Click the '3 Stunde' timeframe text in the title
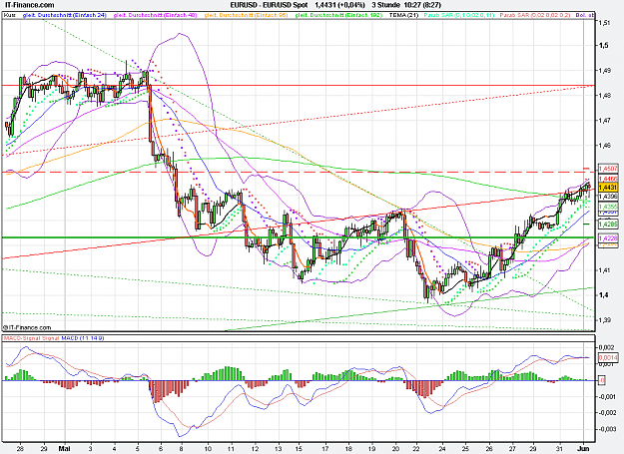 tap(386, 5)
